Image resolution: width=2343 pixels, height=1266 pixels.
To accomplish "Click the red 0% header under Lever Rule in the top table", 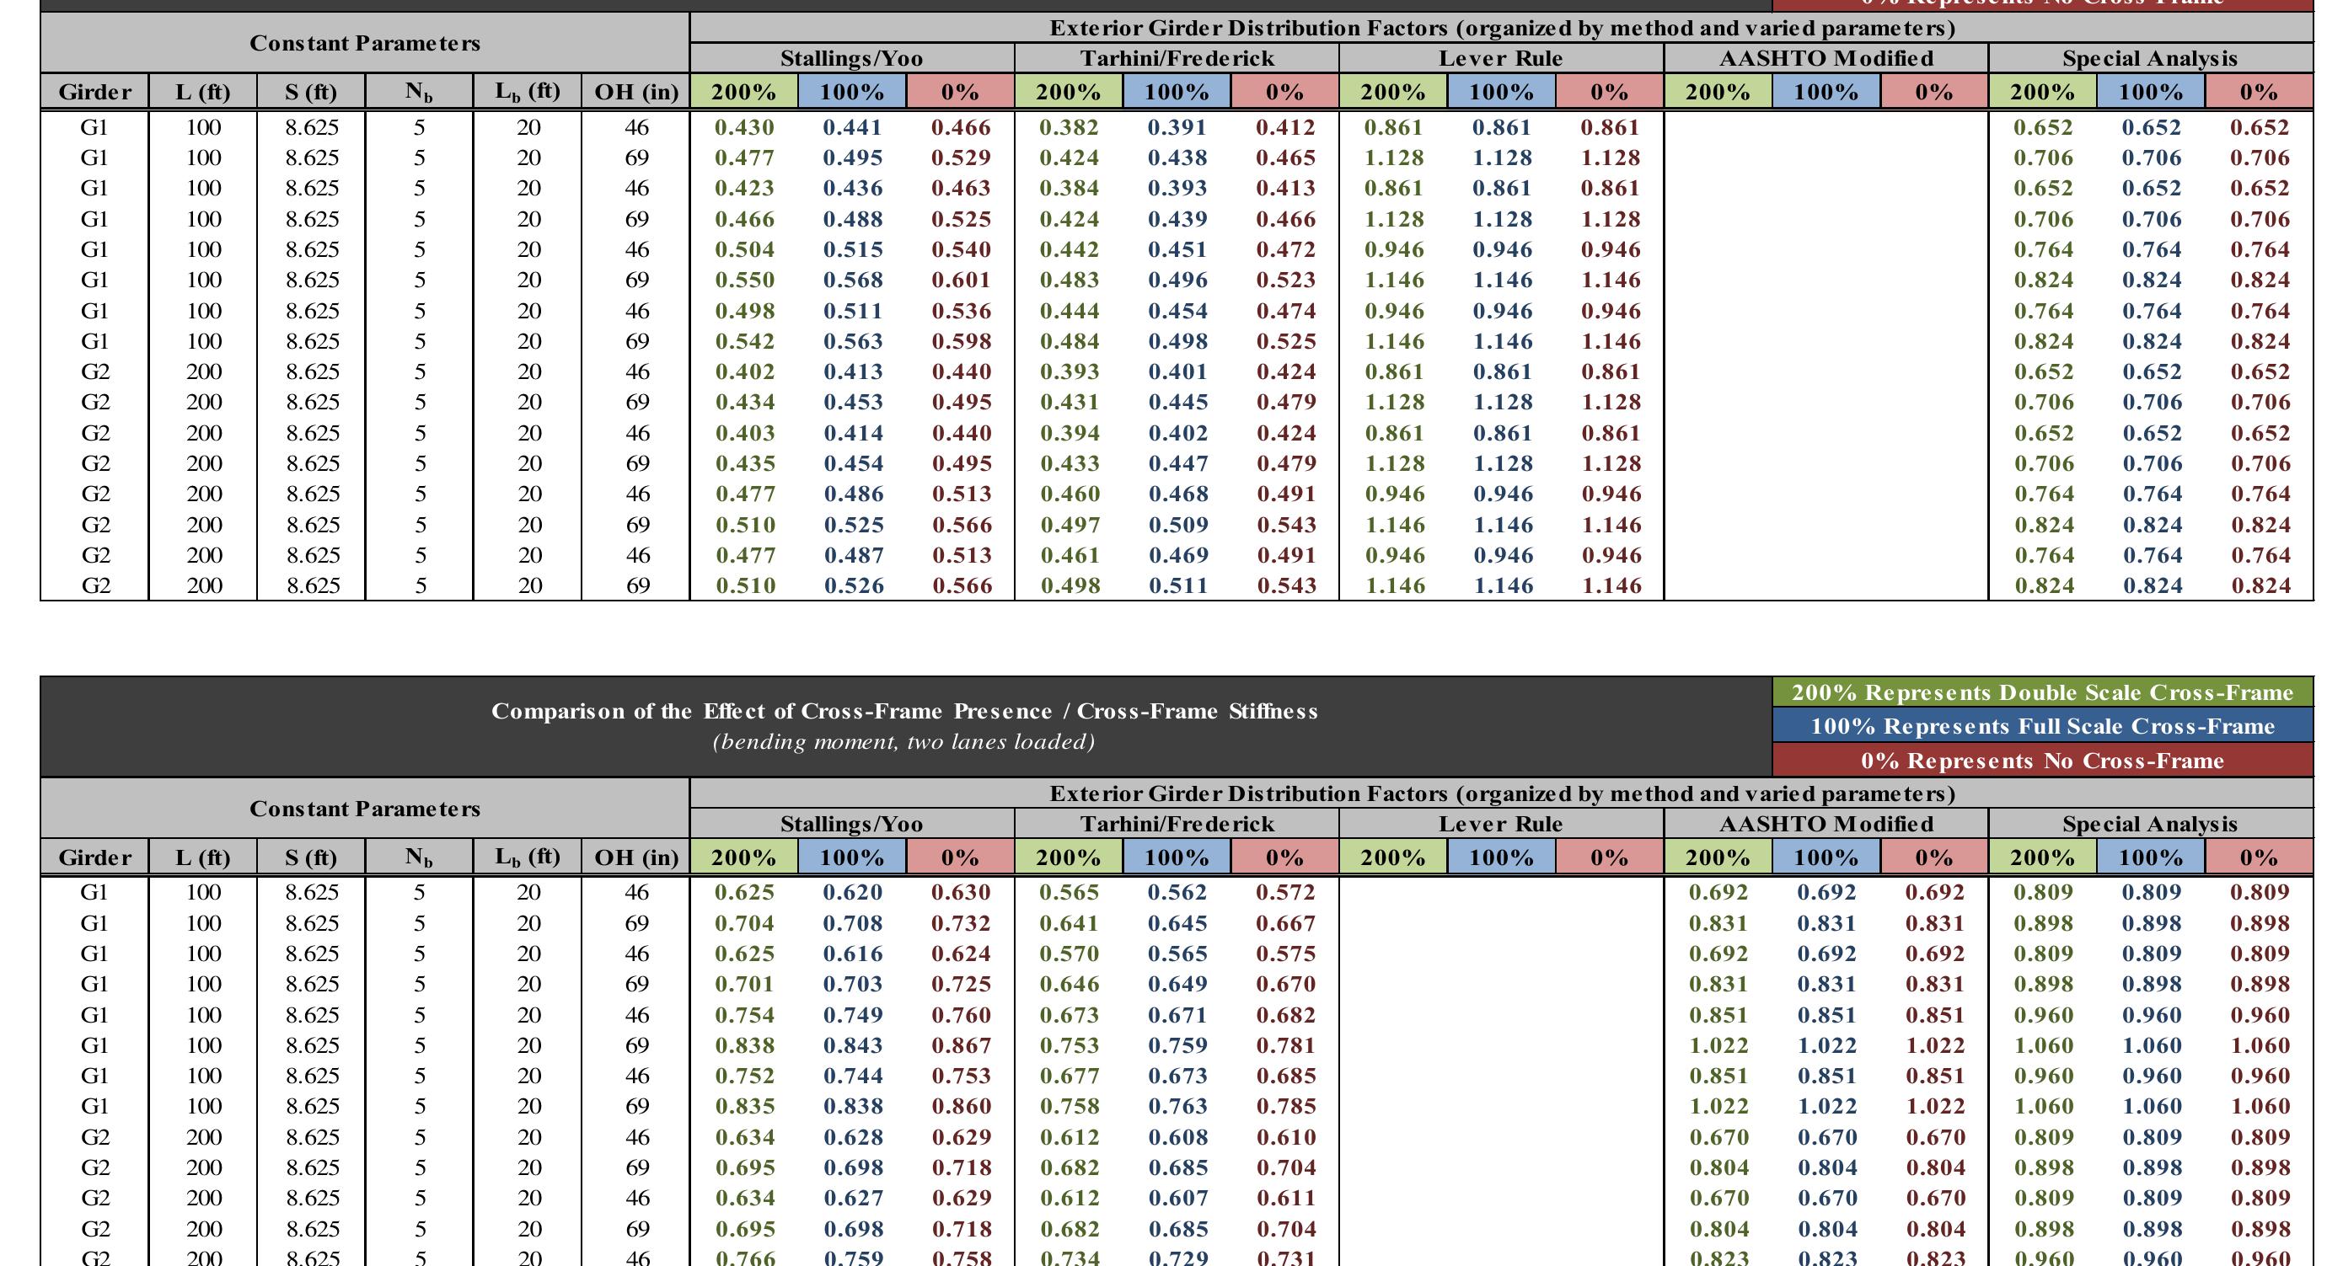I will (1609, 92).
